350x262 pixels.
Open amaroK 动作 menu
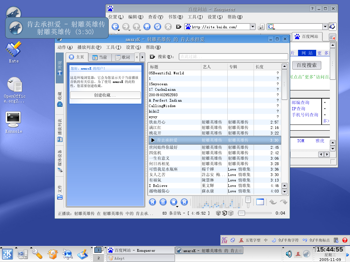pyautogui.click(x=65, y=47)
